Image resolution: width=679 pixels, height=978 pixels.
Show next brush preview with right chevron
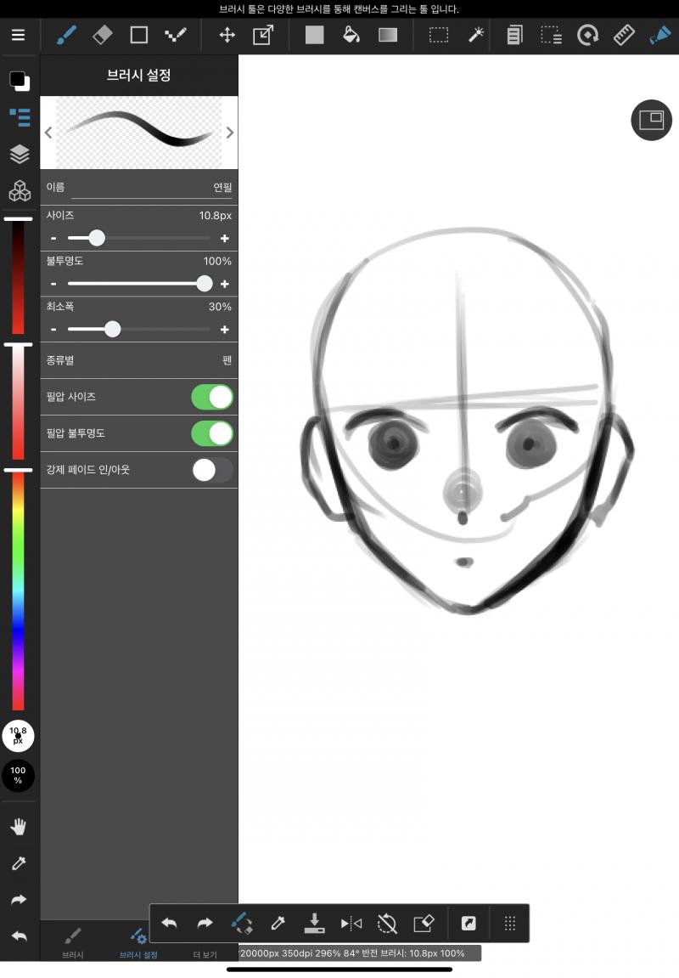point(230,133)
